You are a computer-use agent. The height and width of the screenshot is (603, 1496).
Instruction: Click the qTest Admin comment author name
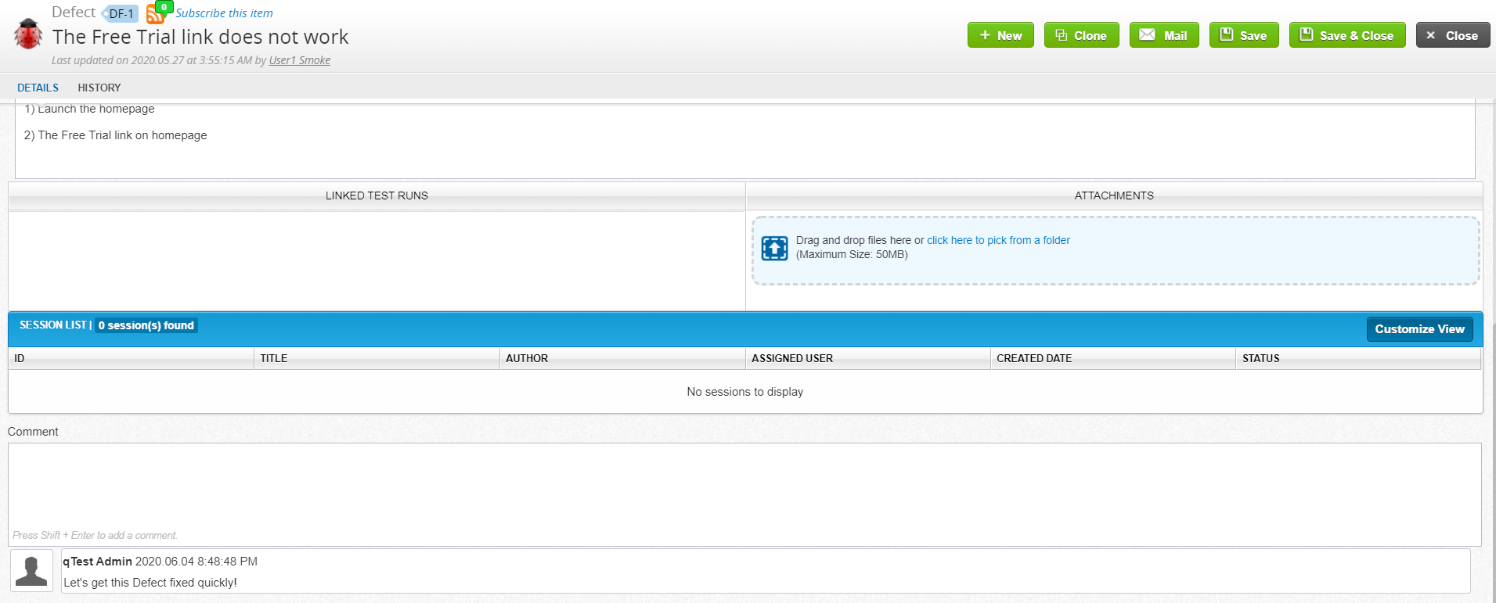[x=98, y=562]
